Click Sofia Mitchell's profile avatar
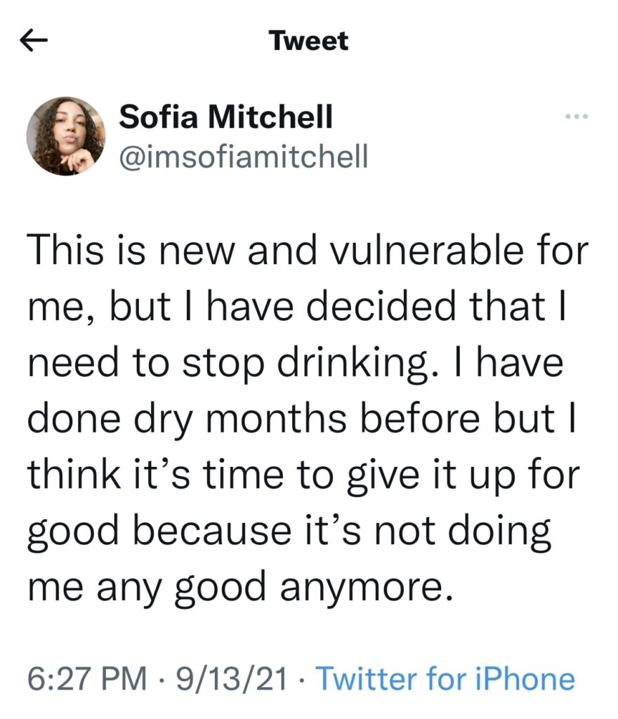Viewport: 618px width, 719px height. point(66,136)
